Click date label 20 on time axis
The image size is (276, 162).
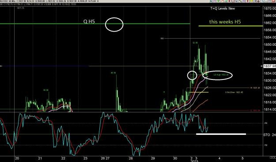[x=17, y=158]
